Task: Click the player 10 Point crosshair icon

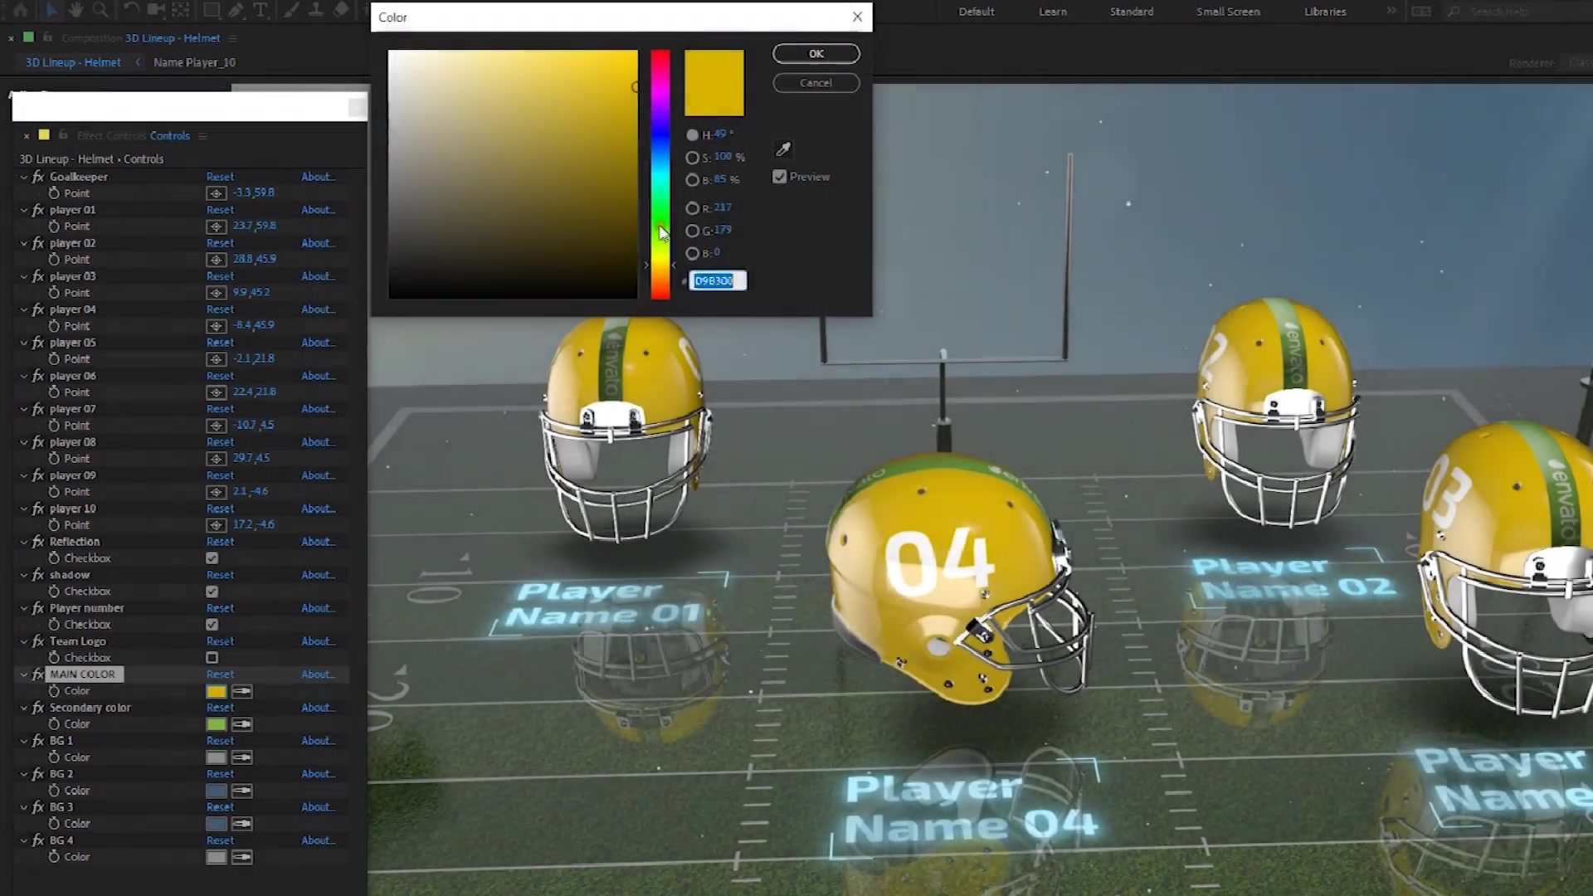Action: (216, 525)
